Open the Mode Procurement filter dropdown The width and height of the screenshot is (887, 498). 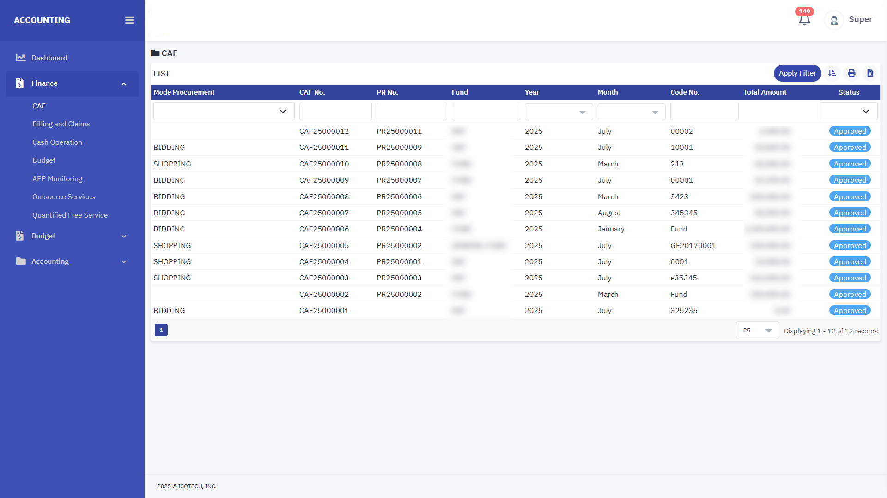tap(224, 112)
